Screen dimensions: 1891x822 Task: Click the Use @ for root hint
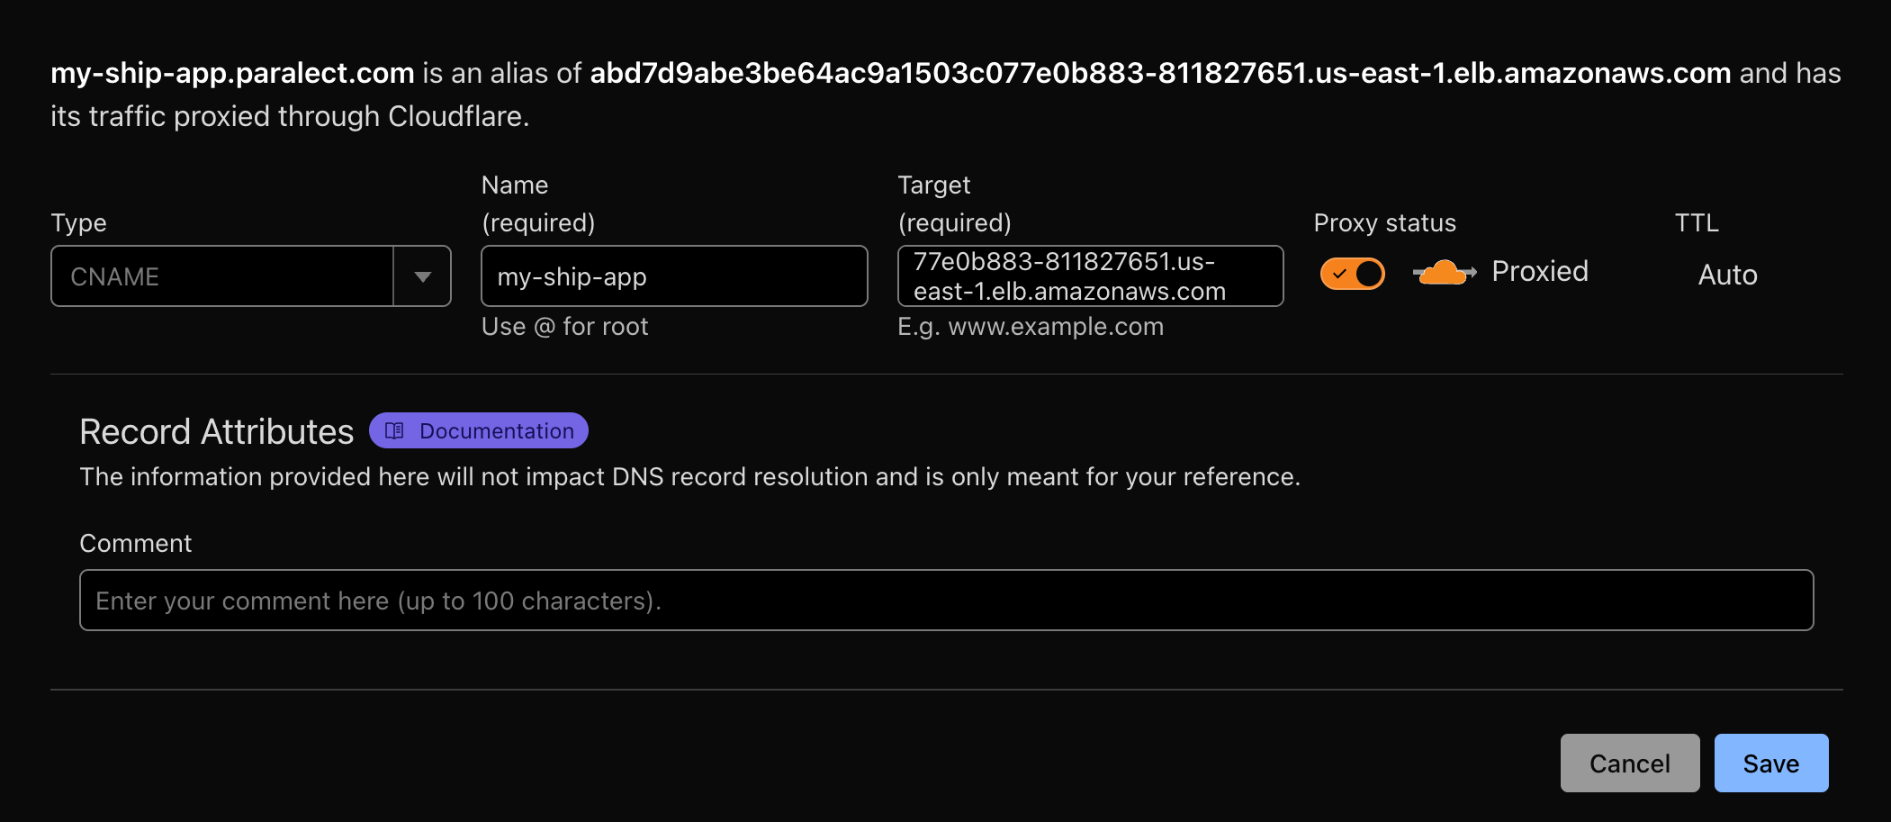click(564, 326)
